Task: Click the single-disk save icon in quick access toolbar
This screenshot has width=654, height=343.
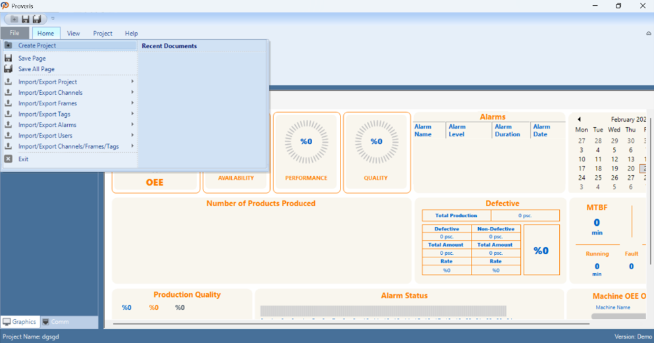Action: (x=26, y=19)
